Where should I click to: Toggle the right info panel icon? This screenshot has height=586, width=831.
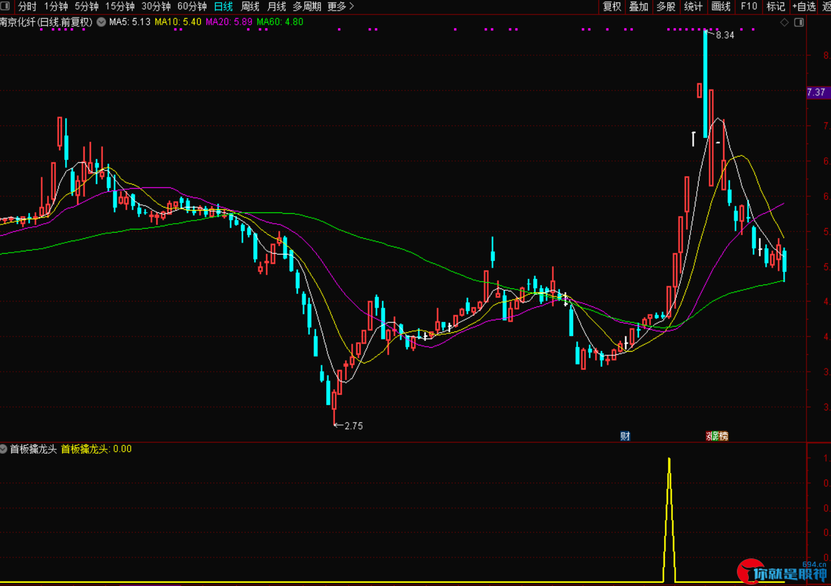click(x=799, y=23)
